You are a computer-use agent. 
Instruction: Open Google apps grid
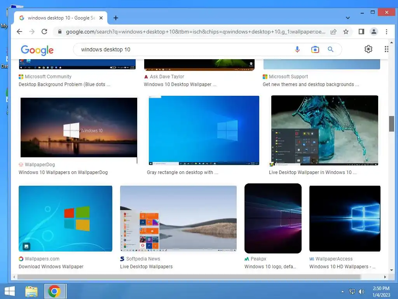pos(386,49)
